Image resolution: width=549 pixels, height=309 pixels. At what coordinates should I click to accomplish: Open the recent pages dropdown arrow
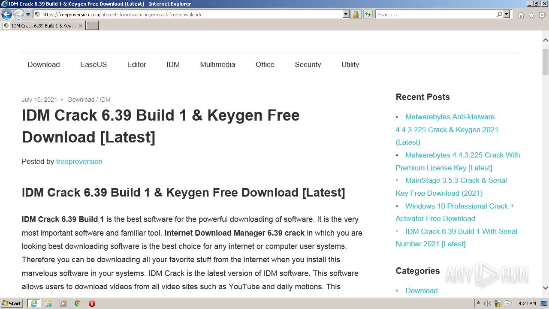(28, 15)
